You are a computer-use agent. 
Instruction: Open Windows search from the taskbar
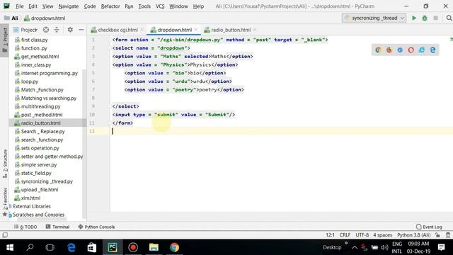[30, 247]
